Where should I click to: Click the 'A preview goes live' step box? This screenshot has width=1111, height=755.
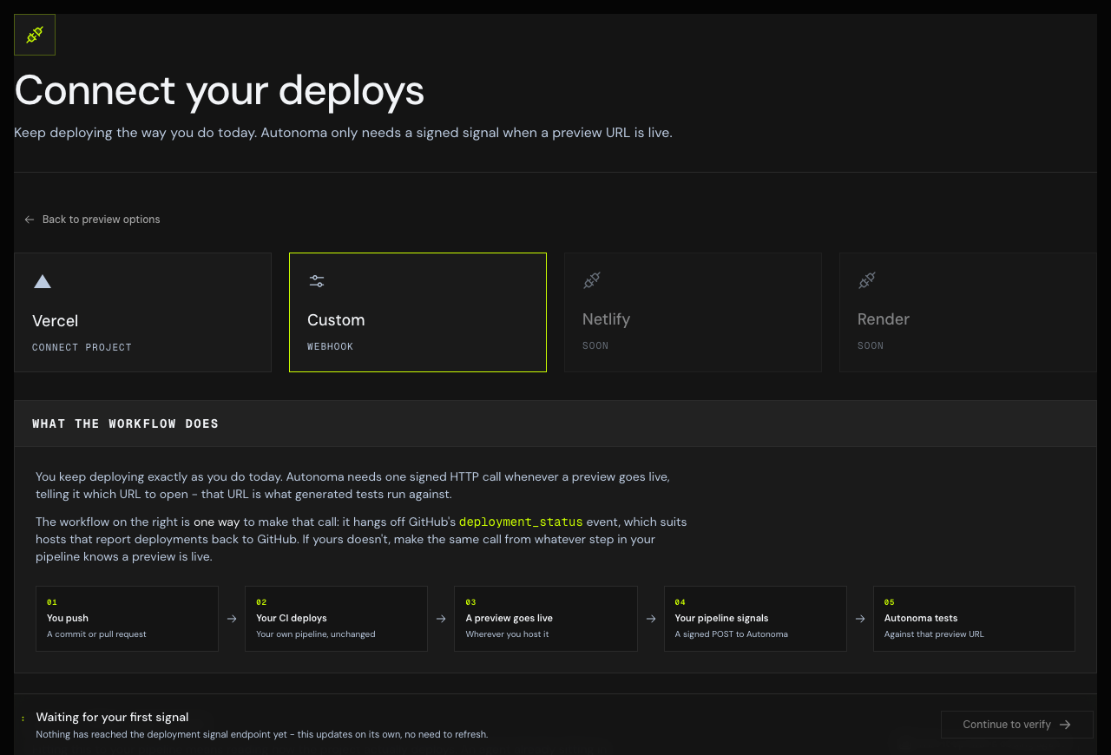click(x=546, y=619)
